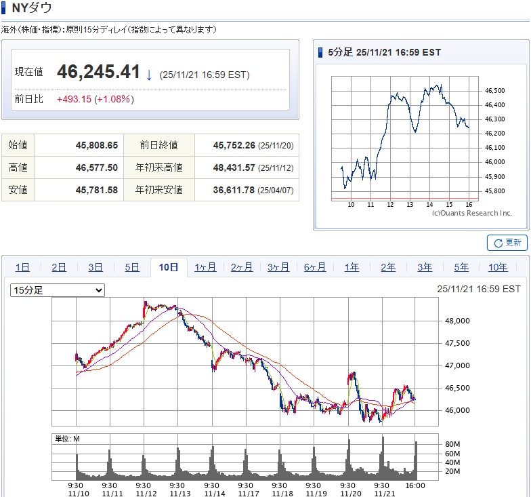Switch to the 10年 chart tab
Screen dimensions: 531x497
498,267
